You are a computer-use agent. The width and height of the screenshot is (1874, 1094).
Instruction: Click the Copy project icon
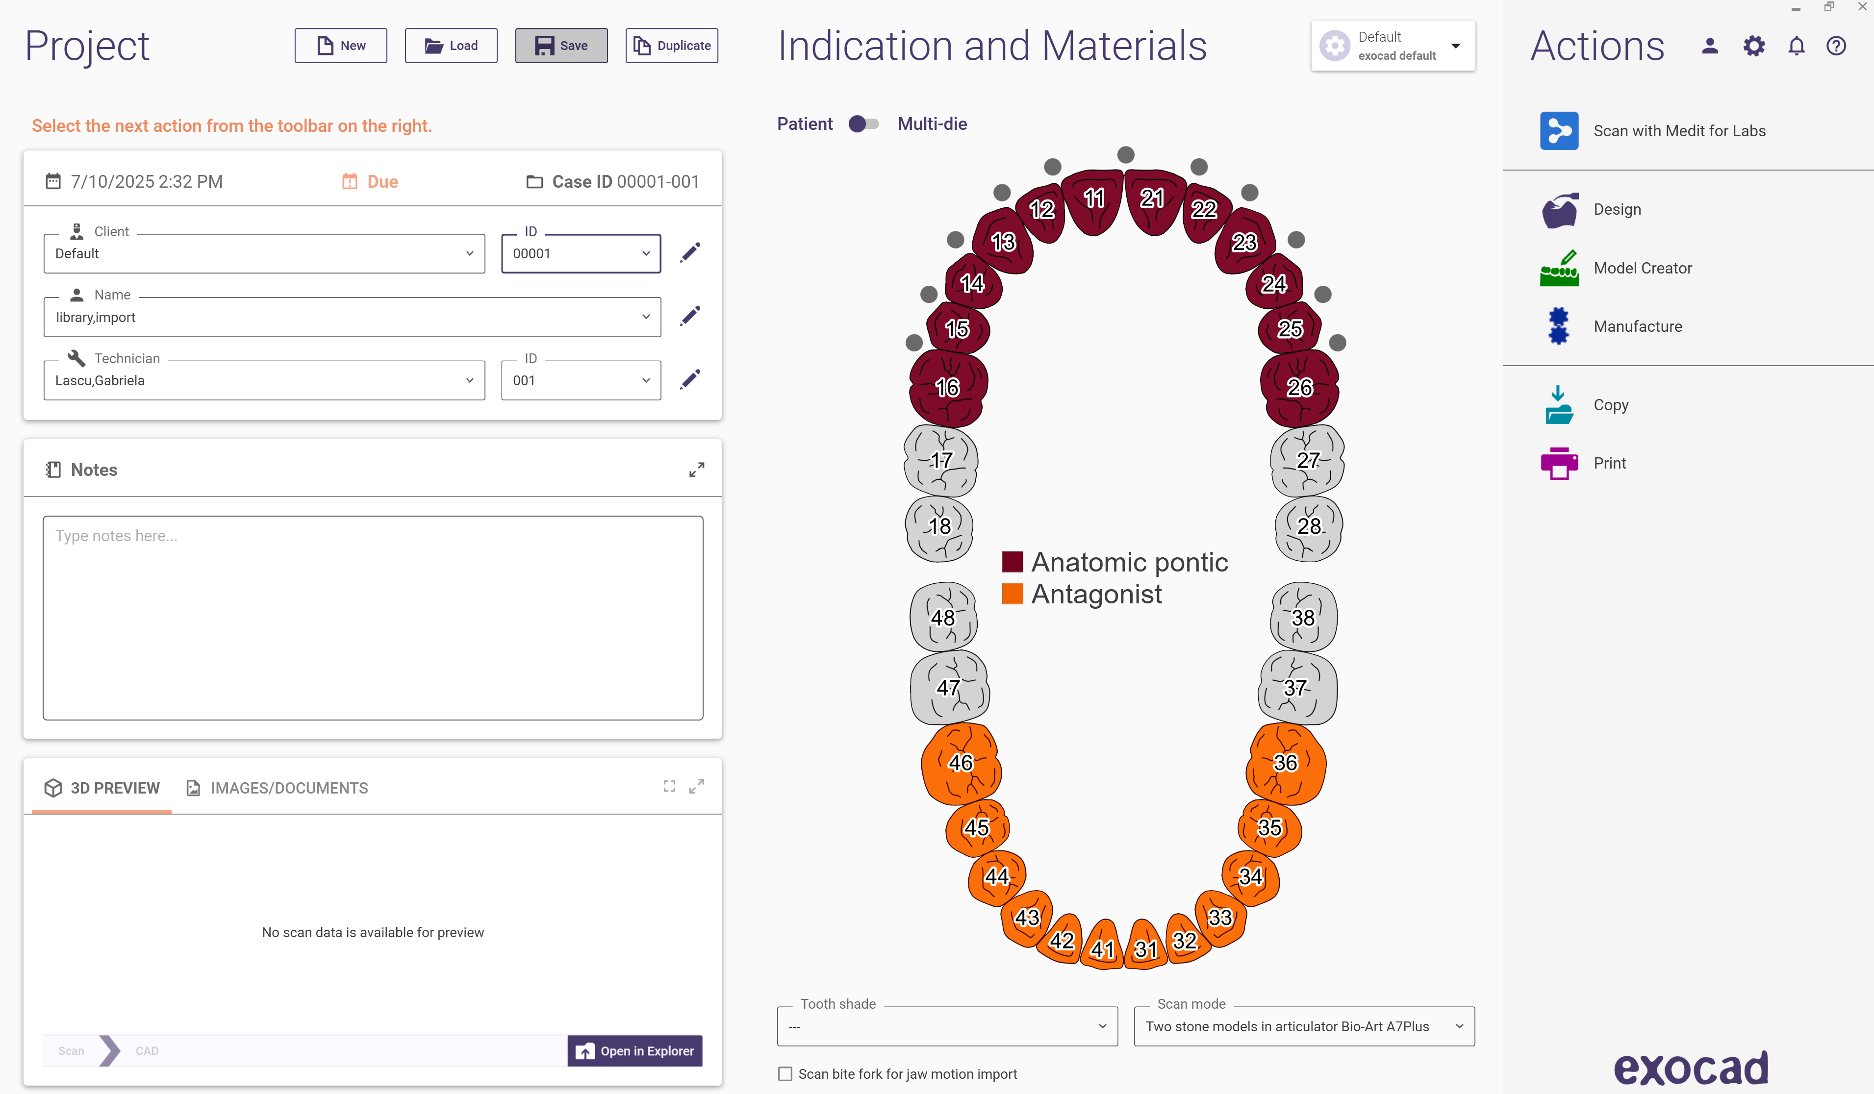coord(1559,405)
